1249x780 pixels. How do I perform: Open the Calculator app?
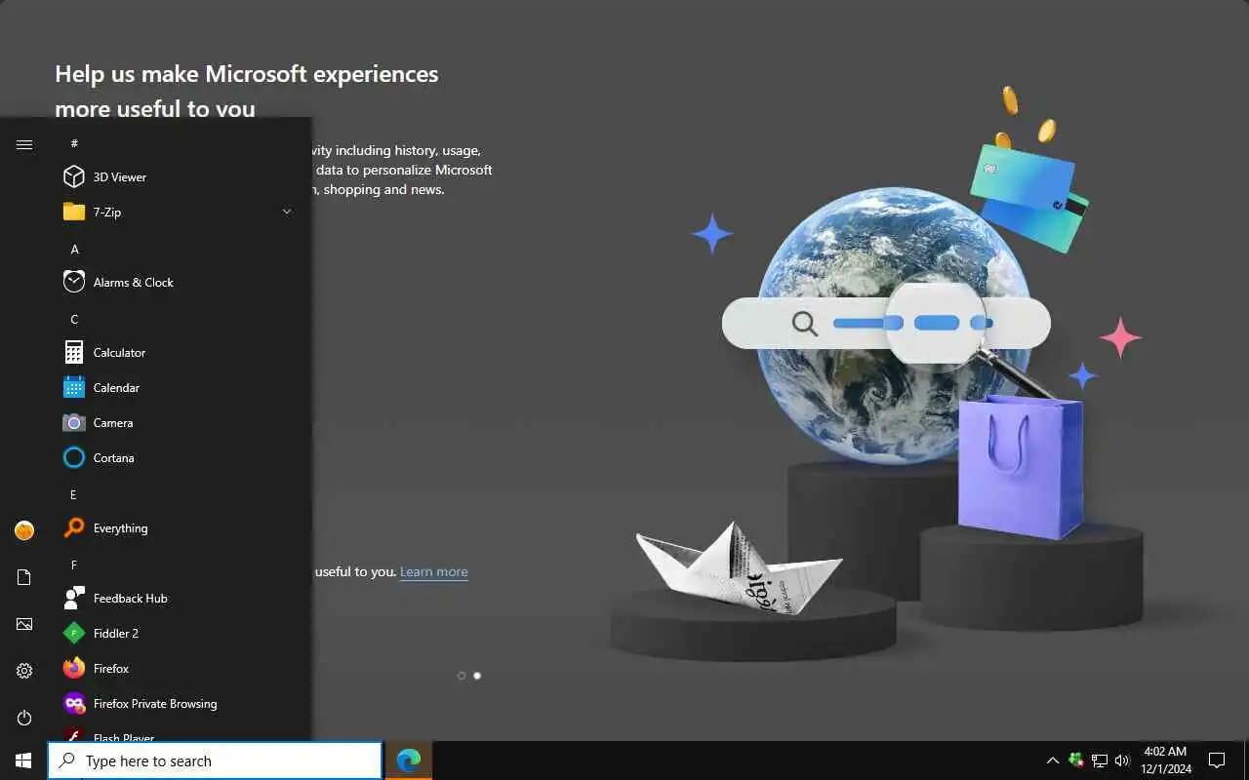[x=179, y=352]
